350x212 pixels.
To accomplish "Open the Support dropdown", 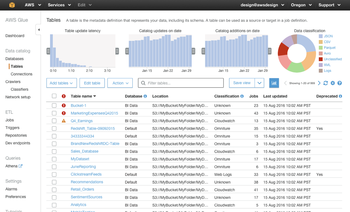I will click(x=329, y=5).
